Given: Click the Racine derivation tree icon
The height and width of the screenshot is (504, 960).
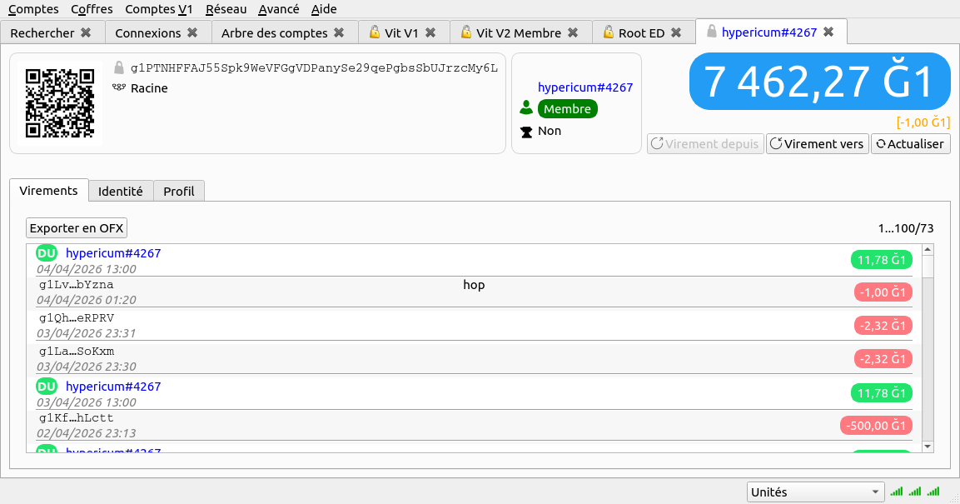Looking at the screenshot, I should coord(119,87).
